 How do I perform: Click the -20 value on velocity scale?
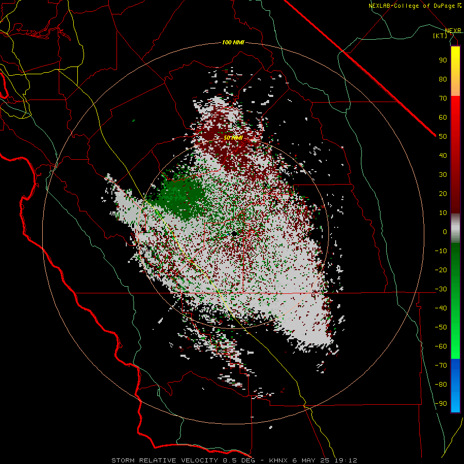[441, 270]
